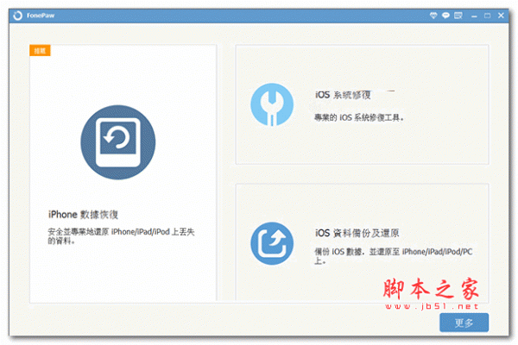Select the iPhone 數據恢復 title
Viewport: 518px width, 345px height.
(83, 215)
